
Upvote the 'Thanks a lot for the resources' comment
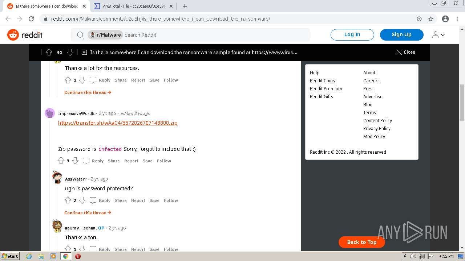tap(68, 80)
